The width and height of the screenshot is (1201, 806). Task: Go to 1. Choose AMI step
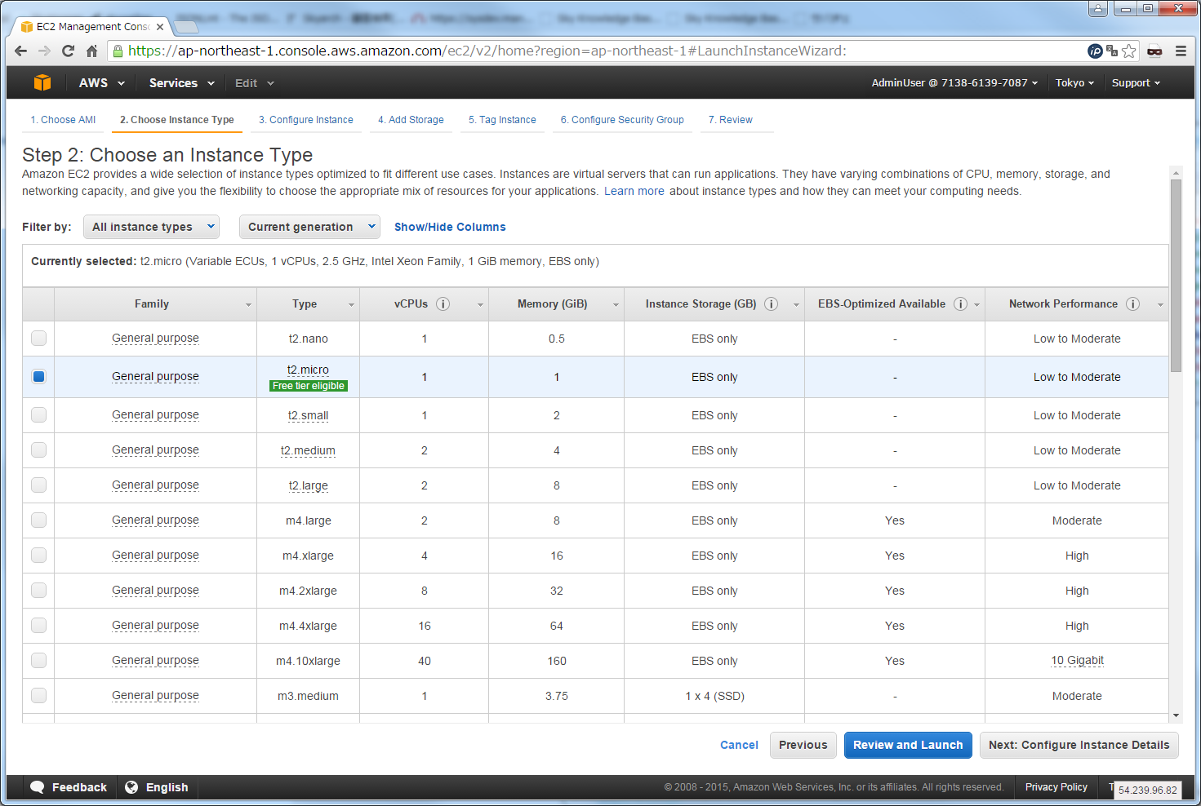tap(63, 120)
